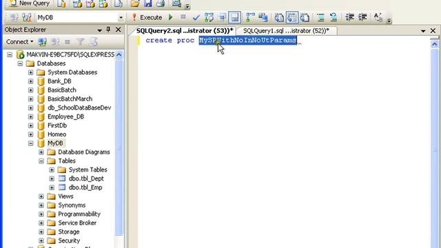Display the Estimated Execution Plan
Screen dimensions: 441x248
(209, 17)
